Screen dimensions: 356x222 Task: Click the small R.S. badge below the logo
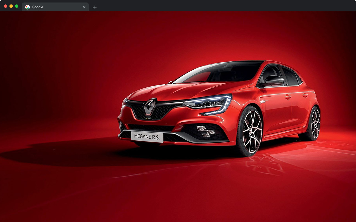pos(148,118)
